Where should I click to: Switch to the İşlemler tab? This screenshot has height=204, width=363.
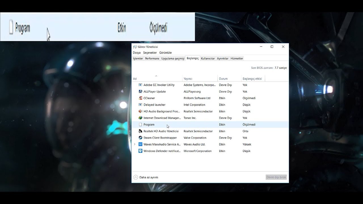click(138, 58)
